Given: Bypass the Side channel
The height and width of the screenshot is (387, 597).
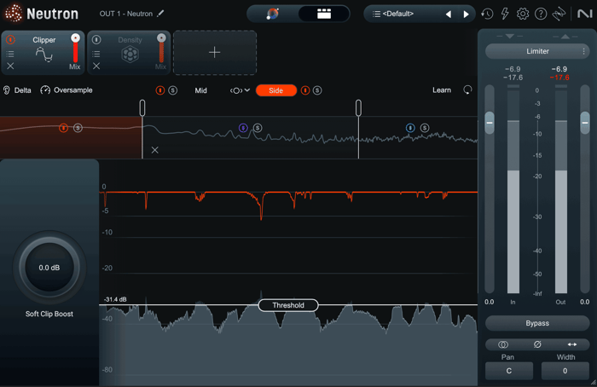Looking at the screenshot, I should coord(305,90).
